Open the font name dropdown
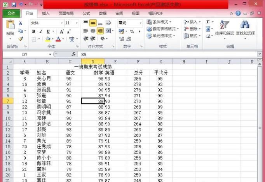Viewport: 265px width, 182px height. [x=62, y=23]
